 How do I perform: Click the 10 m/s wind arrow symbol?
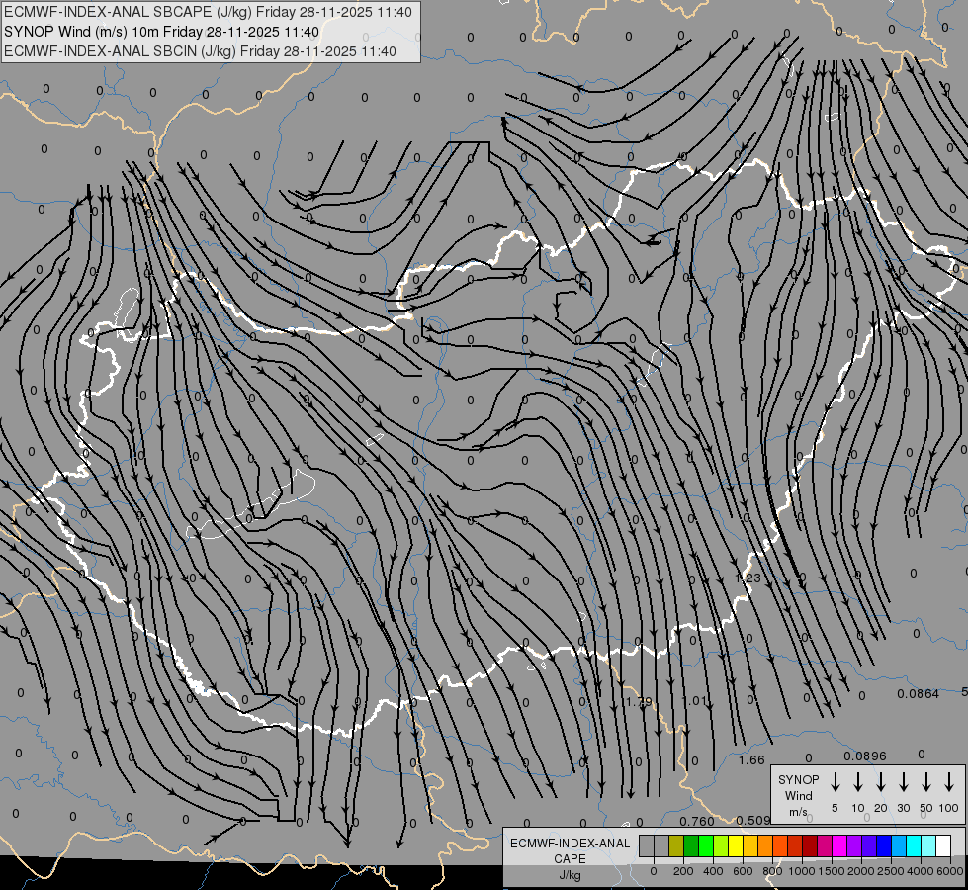point(858,781)
